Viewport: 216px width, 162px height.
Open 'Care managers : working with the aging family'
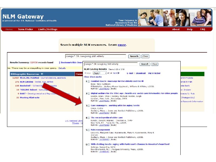115,105
